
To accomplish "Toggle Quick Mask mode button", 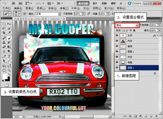I will 7,85.
